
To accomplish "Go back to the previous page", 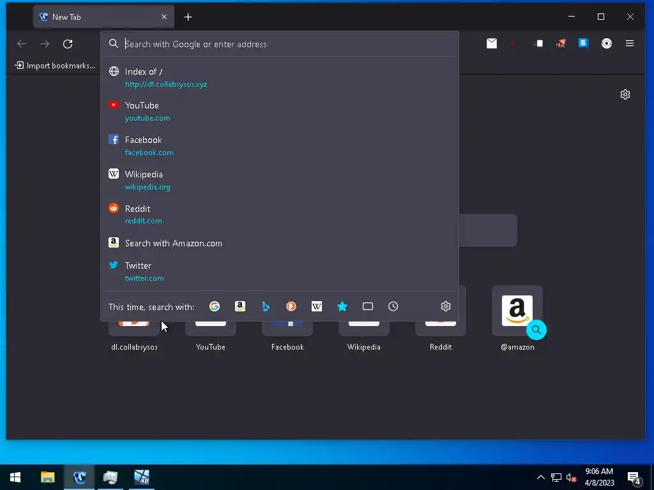I will [22, 44].
